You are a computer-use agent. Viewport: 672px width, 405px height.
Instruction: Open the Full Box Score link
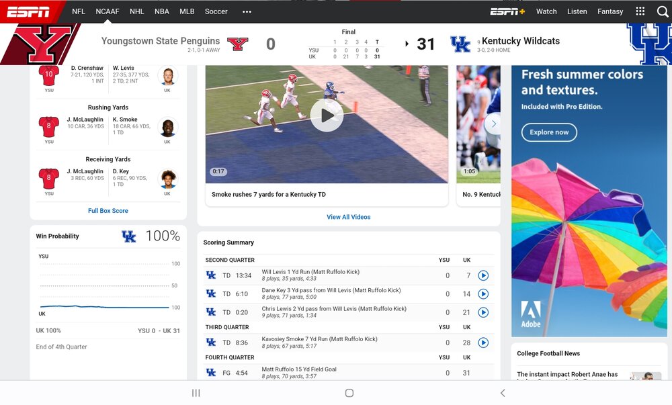[x=108, y=211]
